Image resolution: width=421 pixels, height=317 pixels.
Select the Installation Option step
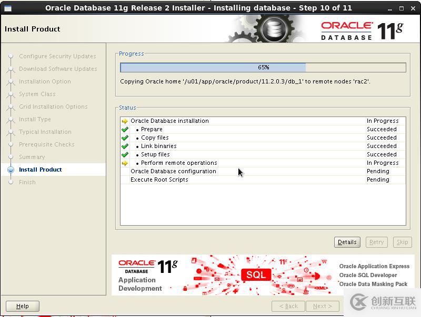[45, 81]
